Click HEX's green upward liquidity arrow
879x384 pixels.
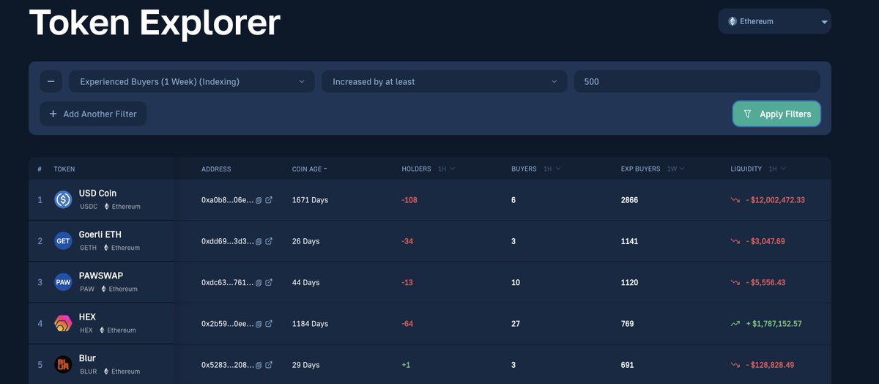(735, 323)
